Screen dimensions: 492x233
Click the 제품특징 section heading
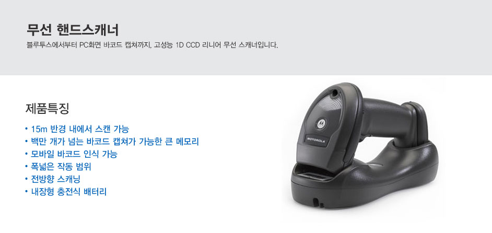point(47,109)
